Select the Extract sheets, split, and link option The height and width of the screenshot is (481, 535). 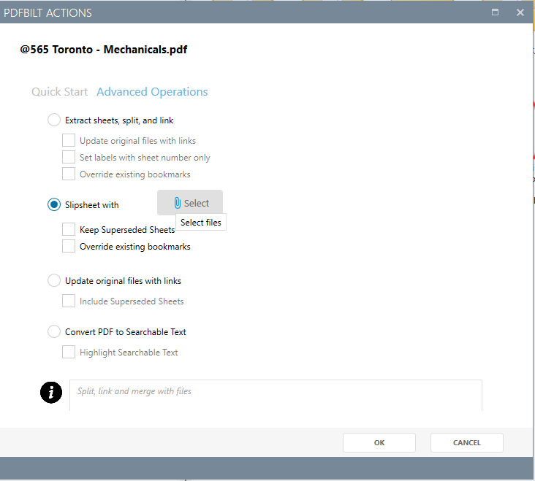[54, 120]
